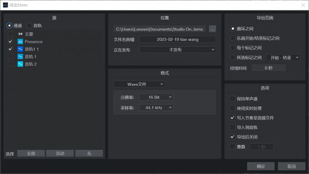This screenshot has width=309, height=174.
Task: Select 乐曲开始/结束标记之间 option
Action: (x=233, y=38)
